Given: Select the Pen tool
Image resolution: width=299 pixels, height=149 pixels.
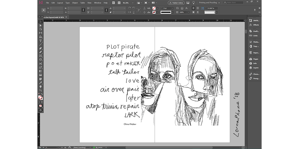Looking at the screenshot, I should click(x=41, y=48).
